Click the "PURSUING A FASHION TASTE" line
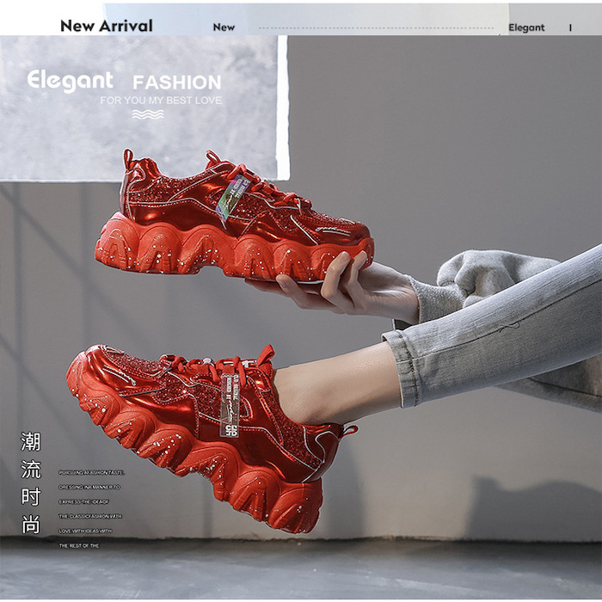Image resolution: width=602 pixels, height=602 pixels. pyautogui.click(x=92, y=472)
